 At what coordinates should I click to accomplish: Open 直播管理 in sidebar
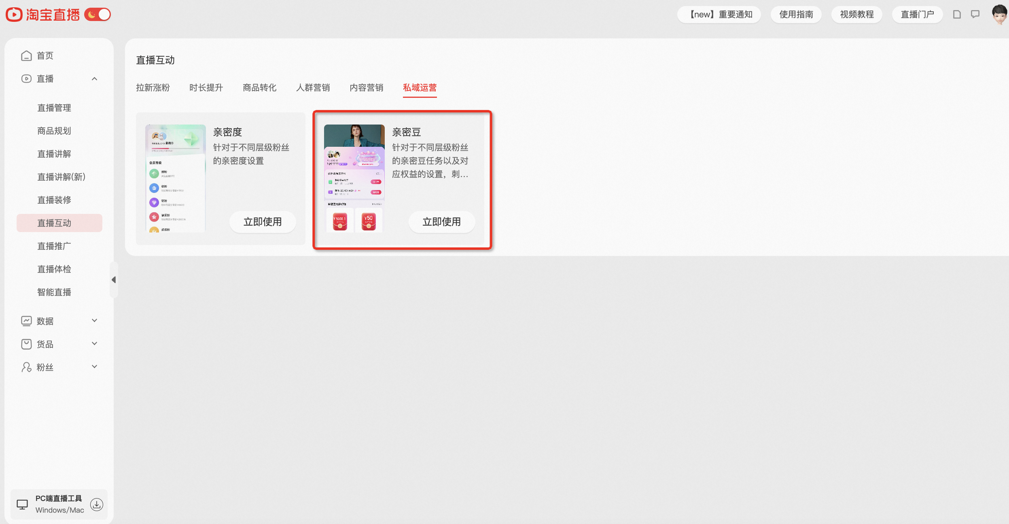coord(54,108)
